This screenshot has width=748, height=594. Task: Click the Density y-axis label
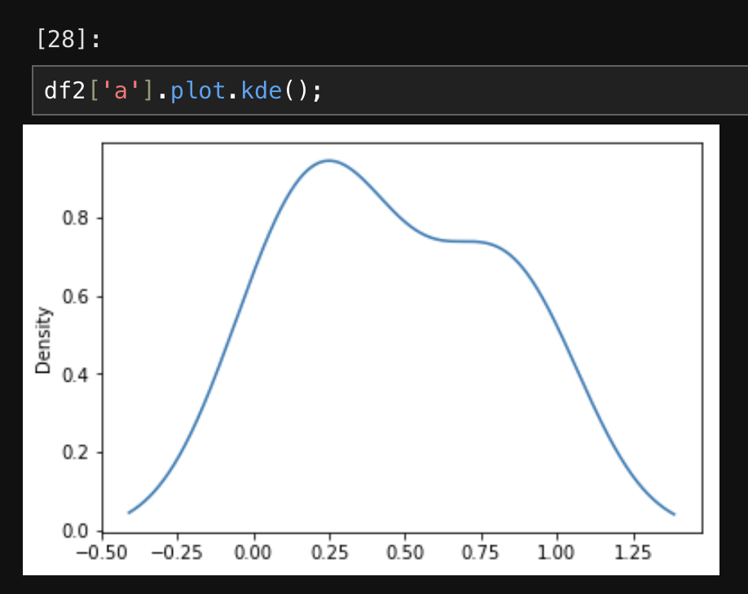pos(43,340)
